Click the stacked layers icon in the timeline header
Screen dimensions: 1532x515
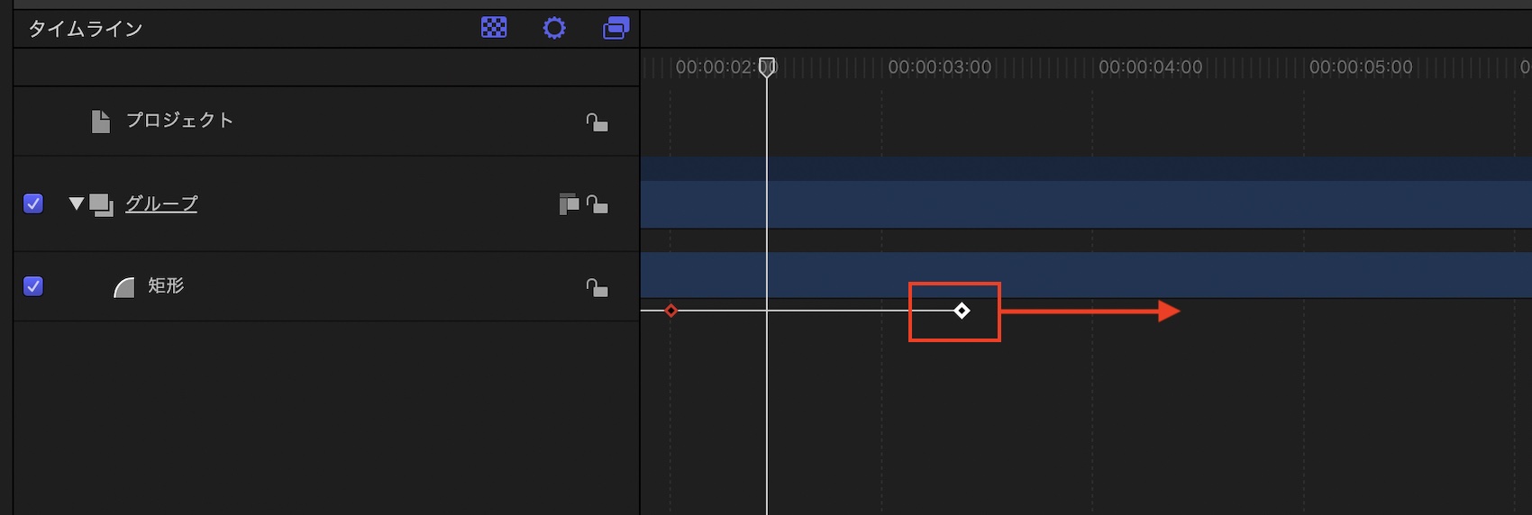[x=616, y=28]
